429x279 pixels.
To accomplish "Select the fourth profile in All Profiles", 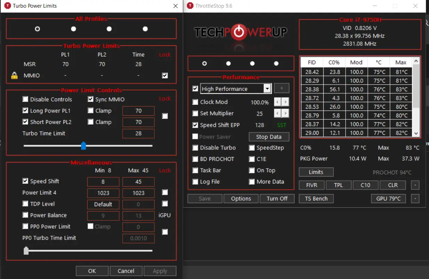I will (145, 29).
